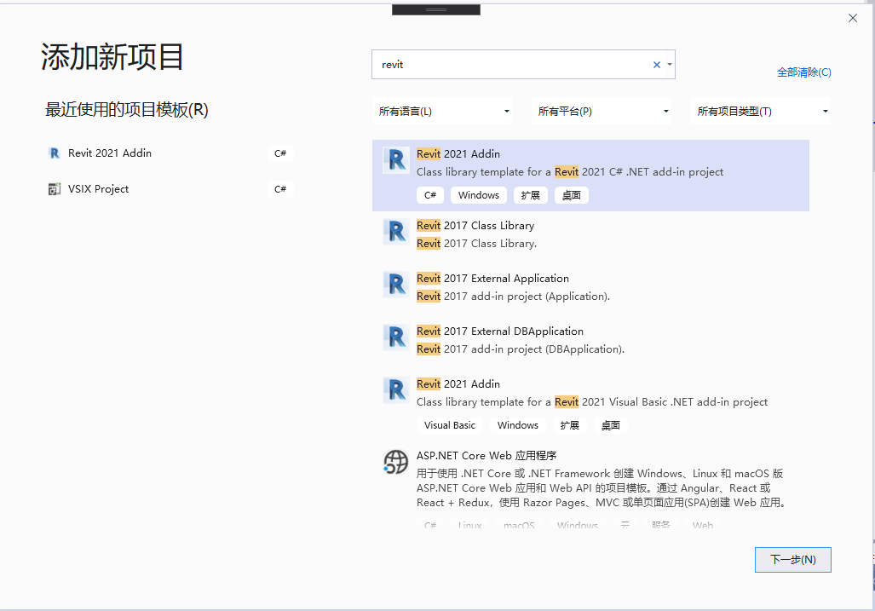Select recent template Revit 2021 Addin

click(109, 153)
